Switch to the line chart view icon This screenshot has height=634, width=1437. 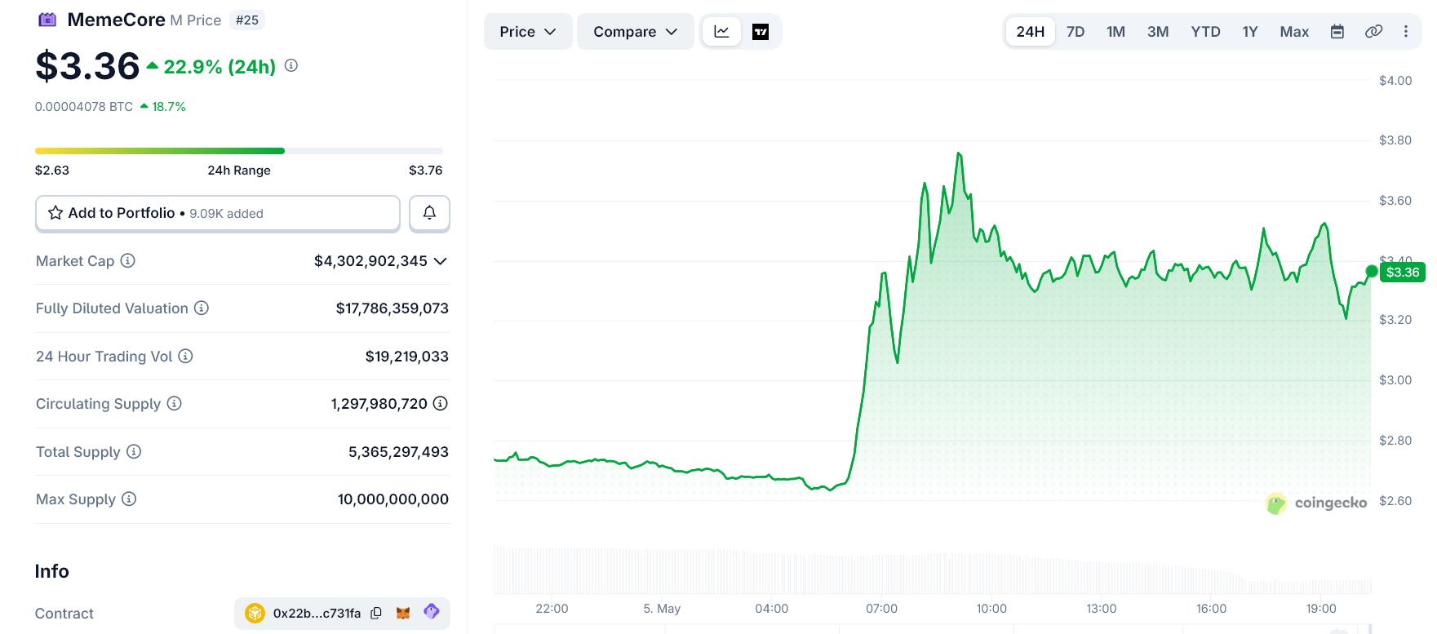721,32
